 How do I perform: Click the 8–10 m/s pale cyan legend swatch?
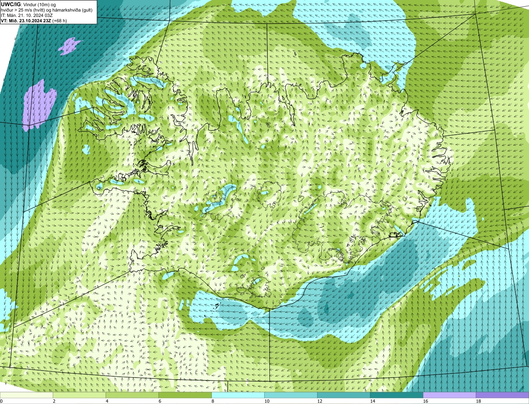click(x=238, y=395)
